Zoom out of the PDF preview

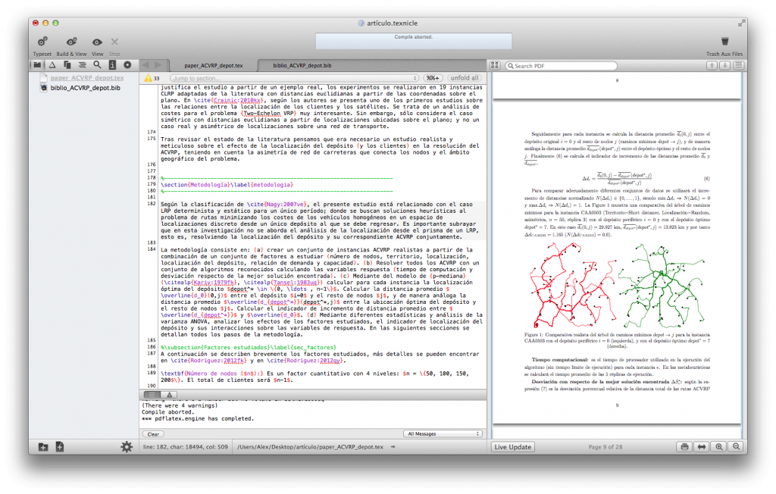[735, 447]
